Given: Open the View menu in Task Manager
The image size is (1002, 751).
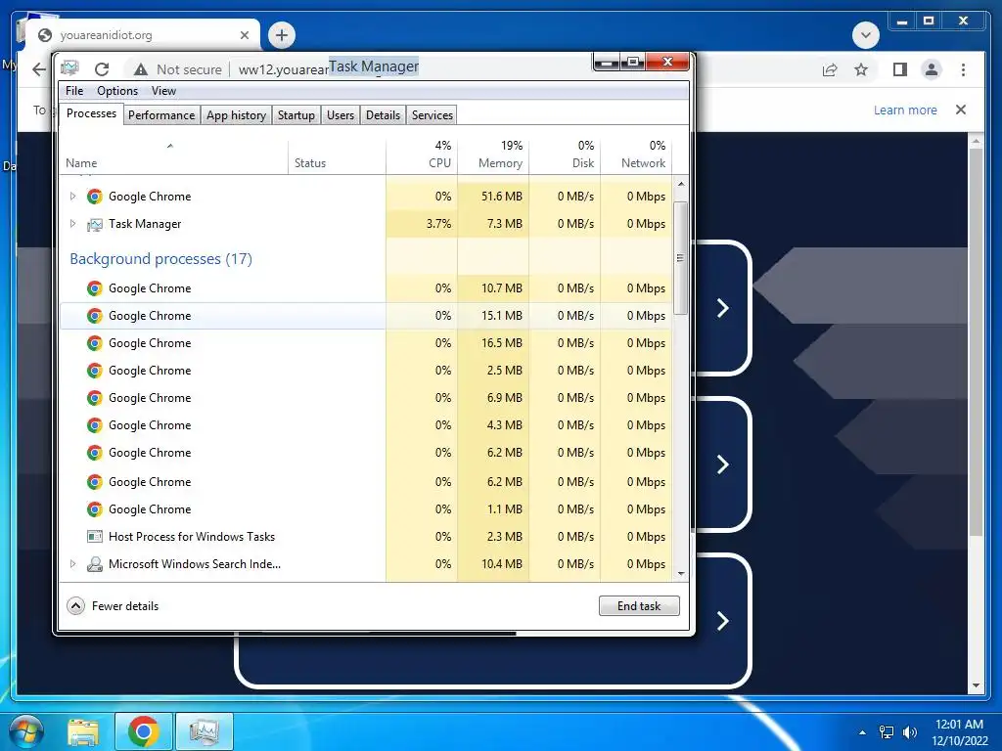Looking at the screenshot, I should point(163,91).
